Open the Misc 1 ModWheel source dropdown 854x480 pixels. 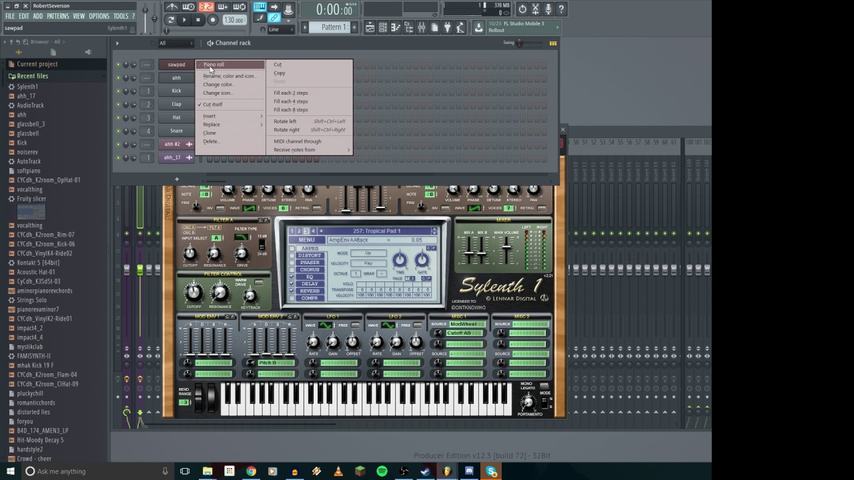coord(467,325)
